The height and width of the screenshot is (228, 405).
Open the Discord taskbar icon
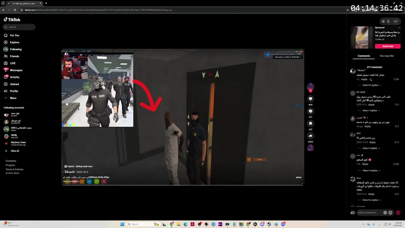coord(262,224)
